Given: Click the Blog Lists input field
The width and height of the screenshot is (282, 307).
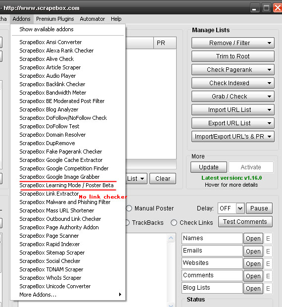Looking at the screenshot, I should tap(212, 288).
